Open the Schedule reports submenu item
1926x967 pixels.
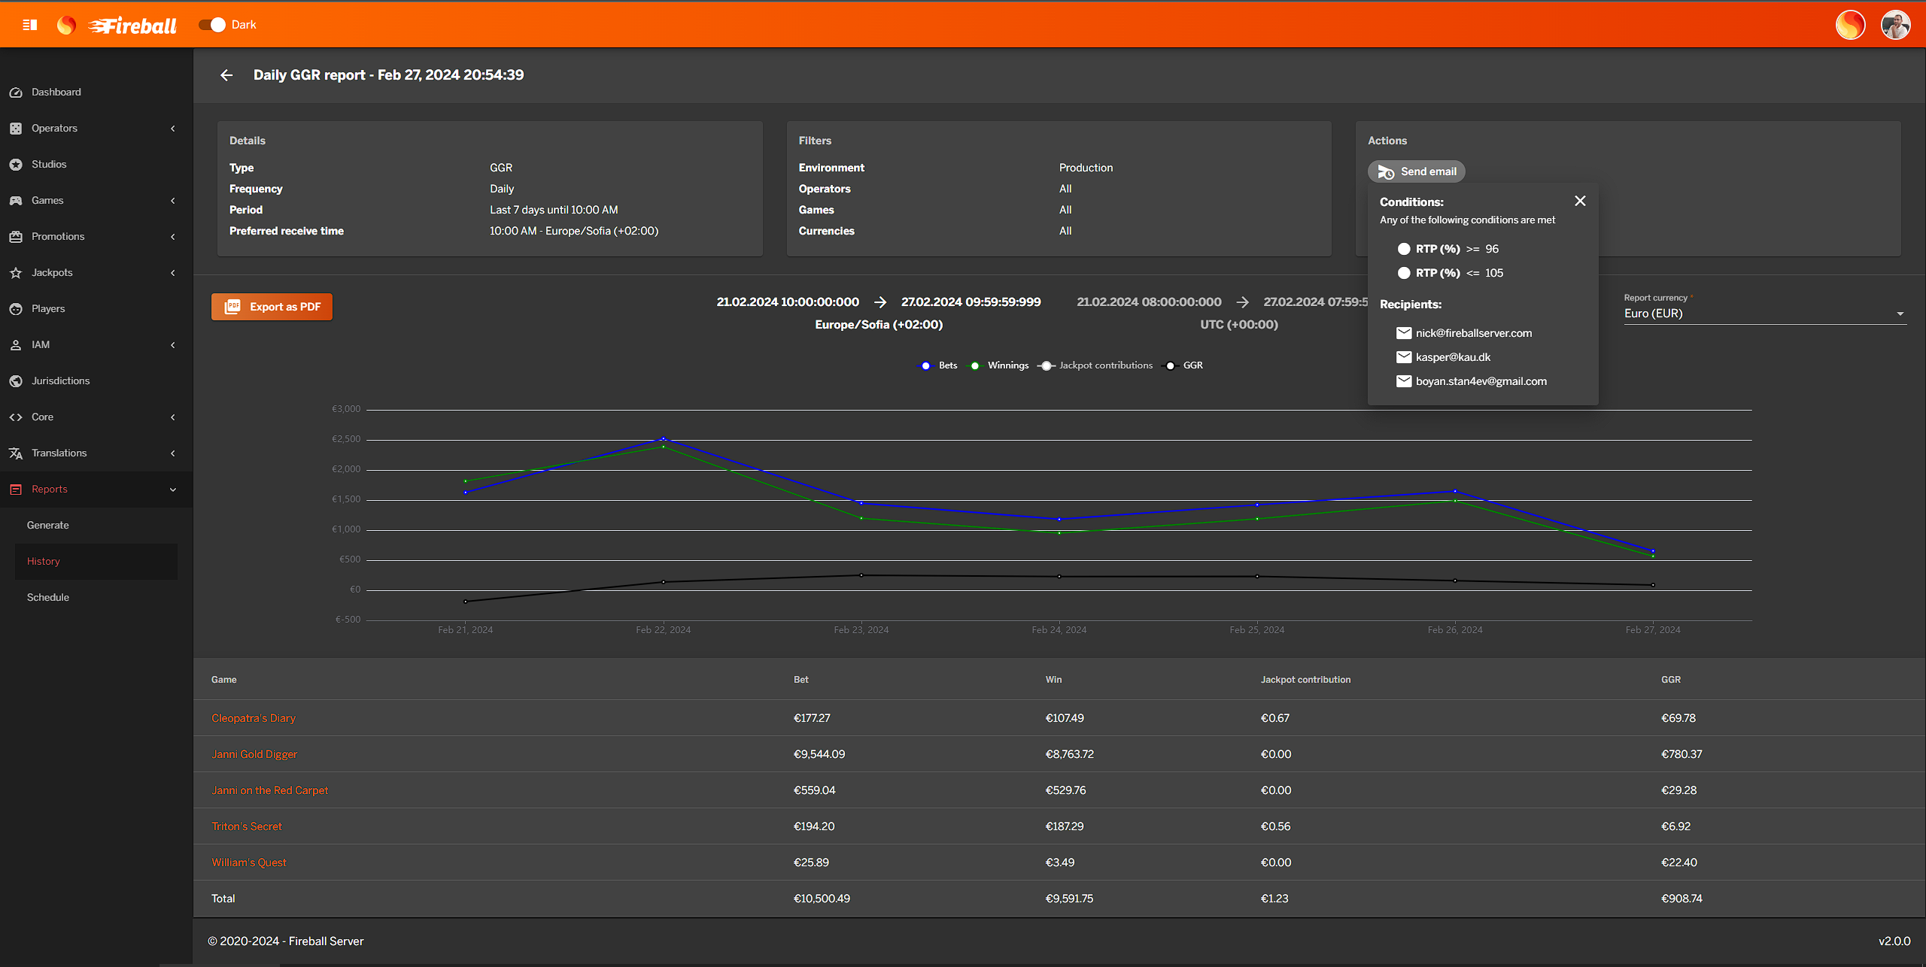click(48, 598)
